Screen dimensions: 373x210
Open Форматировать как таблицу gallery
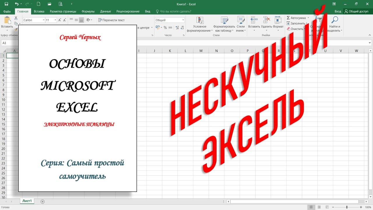[224, 24]
